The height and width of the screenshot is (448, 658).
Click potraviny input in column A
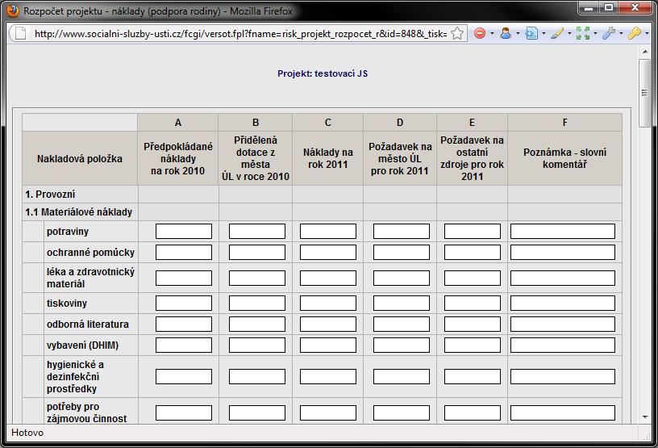pos(184,231)
